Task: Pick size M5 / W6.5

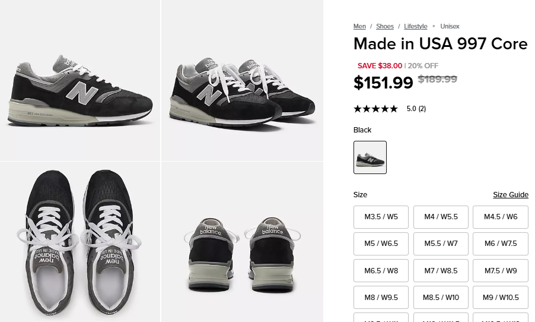Action: pyautogui.click(x=381, y=244)
